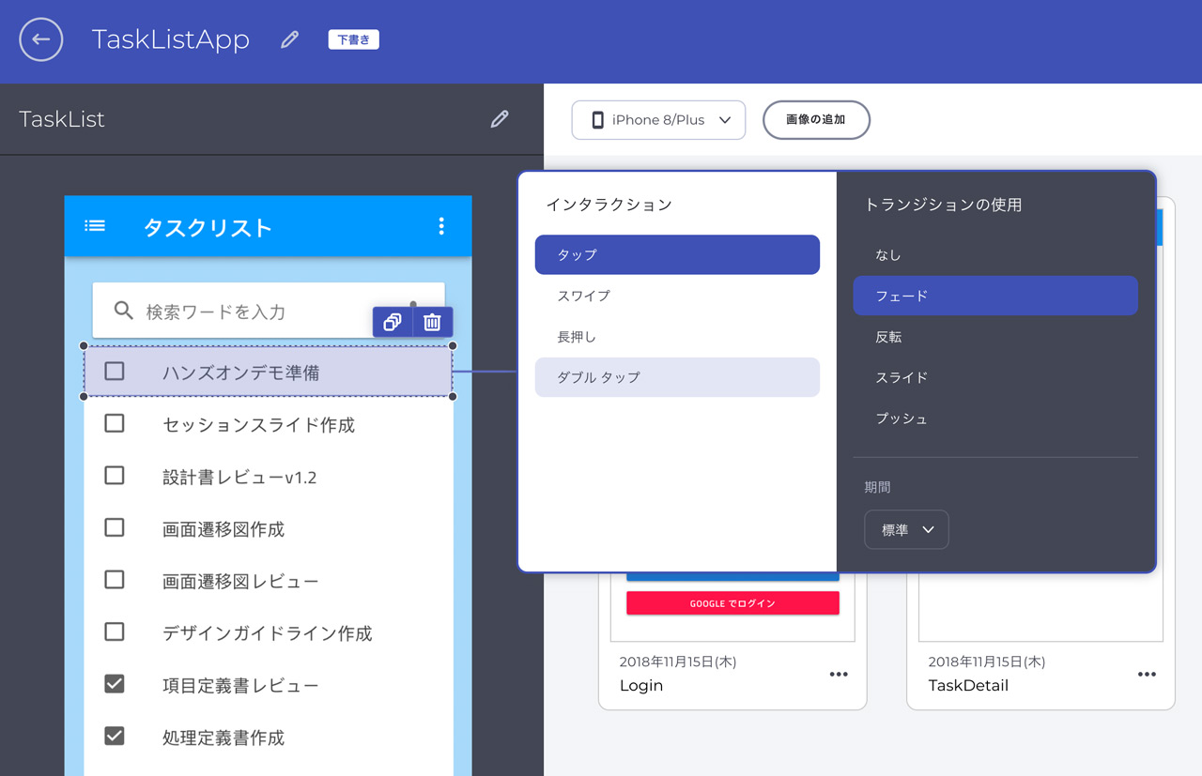
Task: Uncheck the 項目定義書レビュー checkbox
Action: tap(115, 685)
